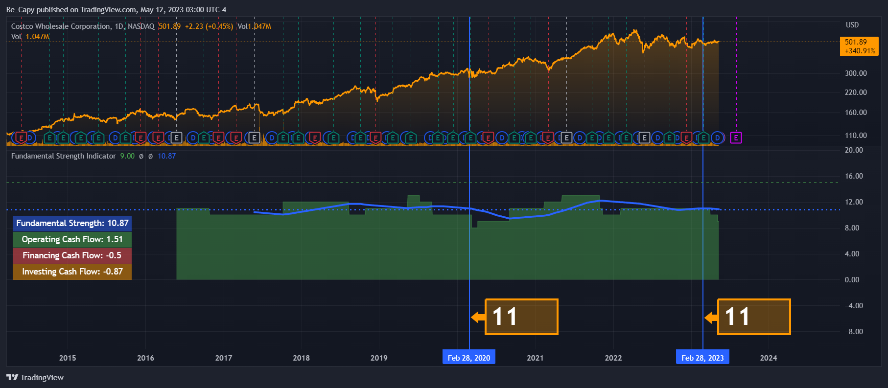Screen dimensions: 888x388
Task: Click the 20.00 indicator scale label
Action: tap(854, 150)
